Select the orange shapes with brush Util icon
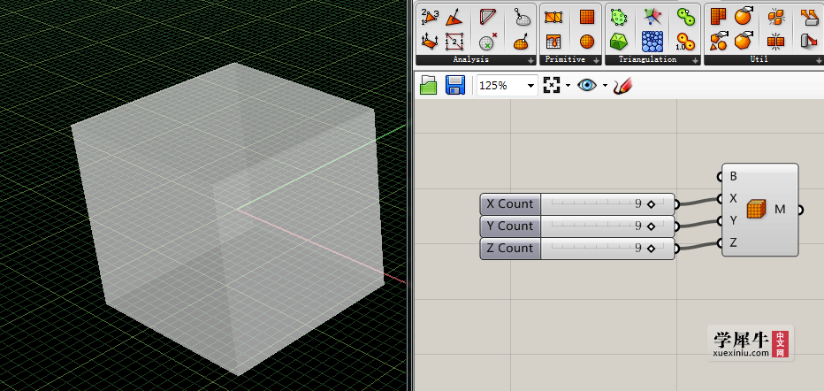The height and width of the screenshot is (391, 824). (x=719, y=41)
